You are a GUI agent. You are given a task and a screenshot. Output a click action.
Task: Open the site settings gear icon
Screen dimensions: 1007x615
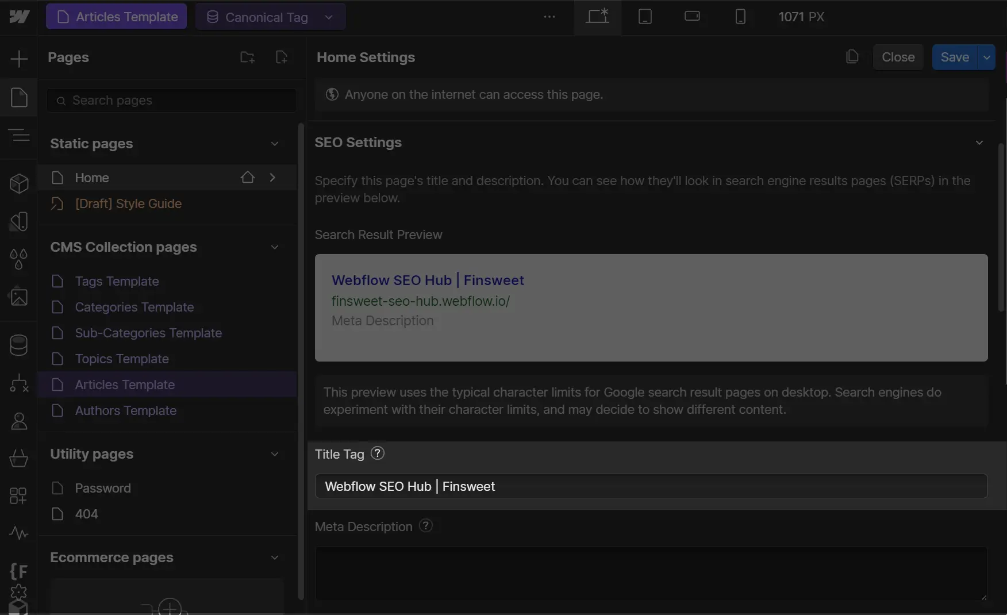coord(19,591)
